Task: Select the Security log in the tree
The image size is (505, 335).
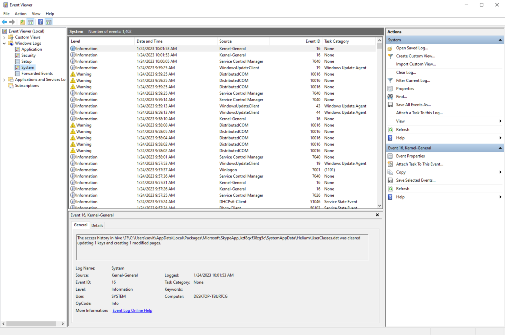Action: coord(28,55)
